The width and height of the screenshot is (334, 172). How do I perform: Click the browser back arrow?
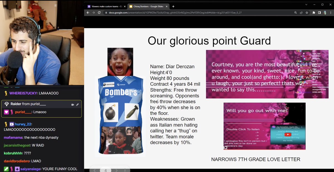click(88, 13)
